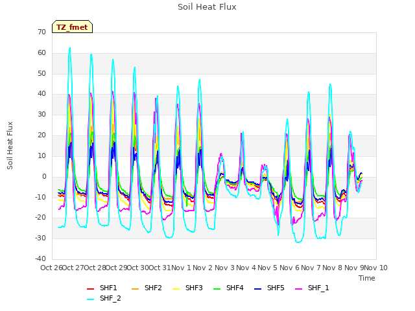Click the y-axis tick value 30
415x311 pixels.
coord(41,114)
